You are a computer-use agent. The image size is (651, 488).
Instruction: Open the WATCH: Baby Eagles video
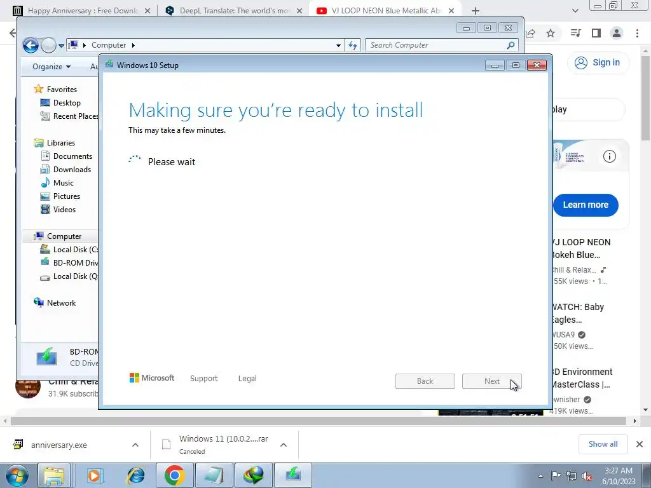pos(579,313)
